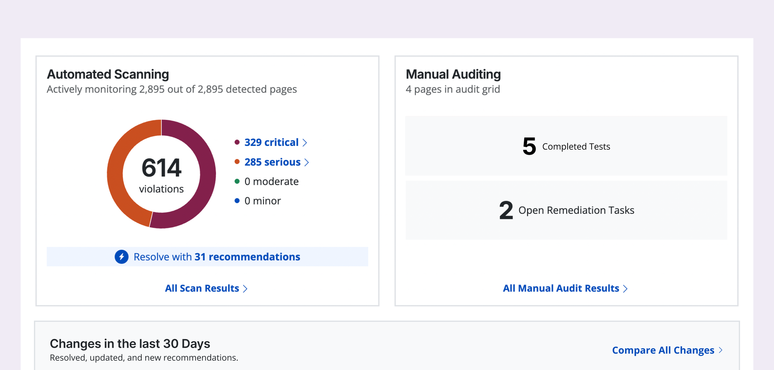Open Resolve with 31 recommendations
The image size is (774, 370).
click(207, 257)
